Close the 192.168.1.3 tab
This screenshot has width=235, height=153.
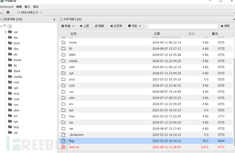coord(41,13)
